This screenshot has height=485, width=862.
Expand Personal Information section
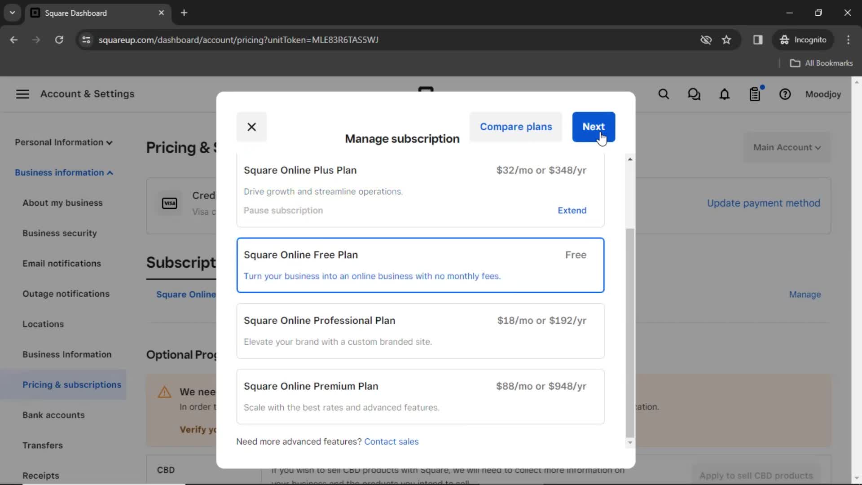(x=63, y=142)
